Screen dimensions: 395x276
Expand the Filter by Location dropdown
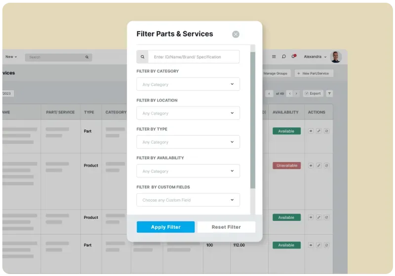pos(188,113)
